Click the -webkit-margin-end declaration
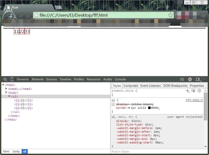 [x=136, y=139]
